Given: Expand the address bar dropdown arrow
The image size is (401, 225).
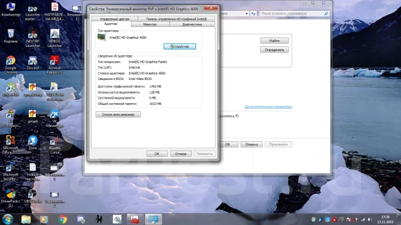Looking at the screenshot, I should [246, 14].
